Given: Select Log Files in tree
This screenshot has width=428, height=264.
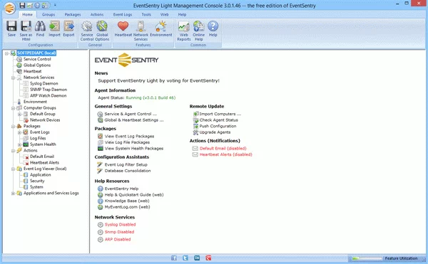Looking at the screenshot, I should click(38, 138).
